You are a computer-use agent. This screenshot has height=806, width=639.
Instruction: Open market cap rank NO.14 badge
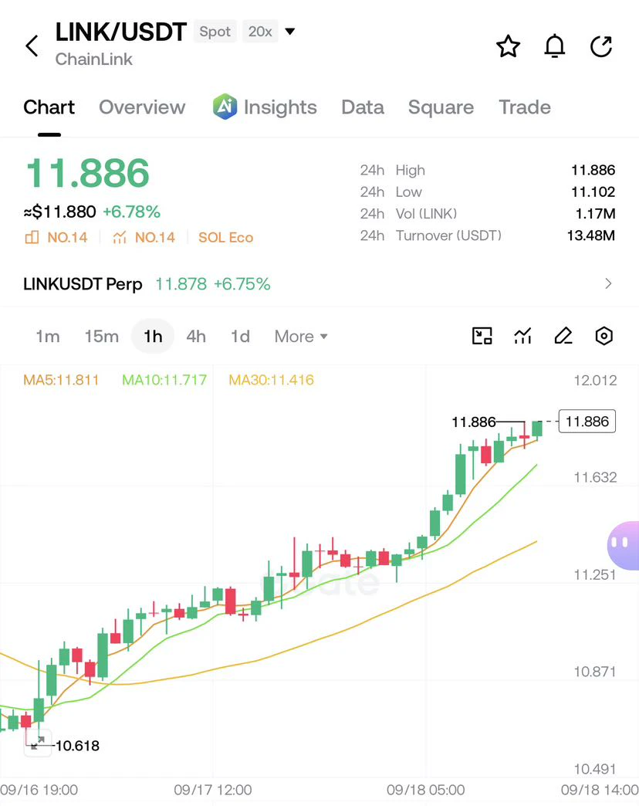tap(56, 238)
